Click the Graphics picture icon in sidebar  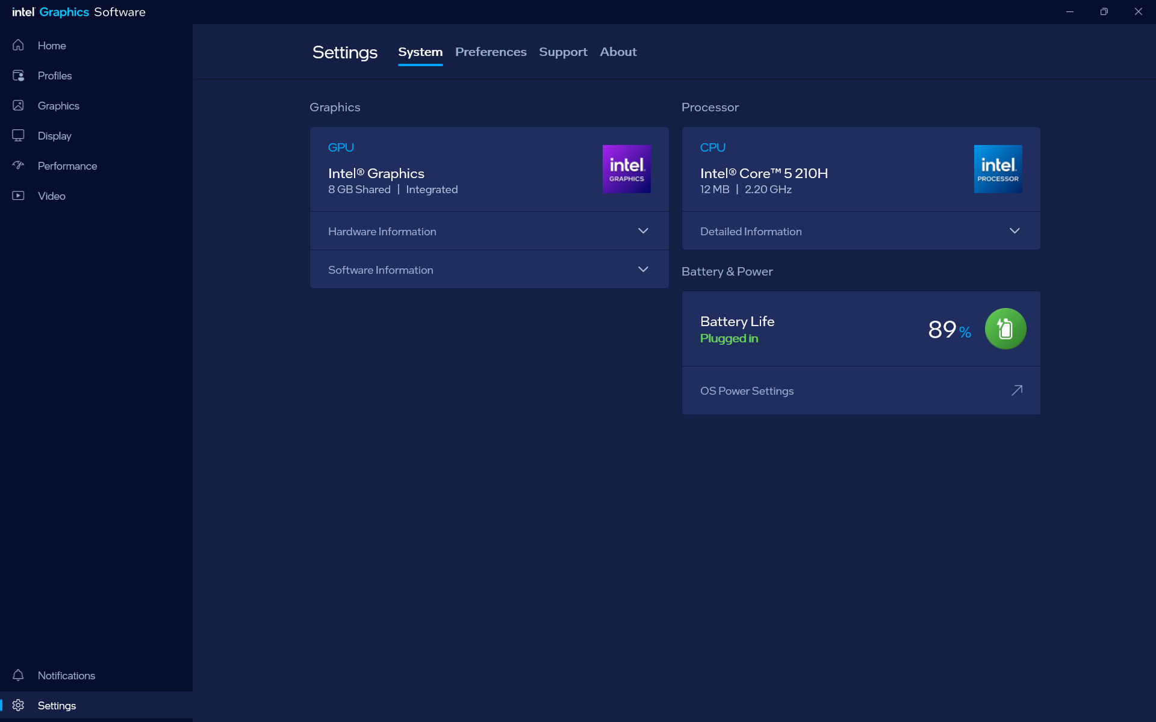pos(18,105)
